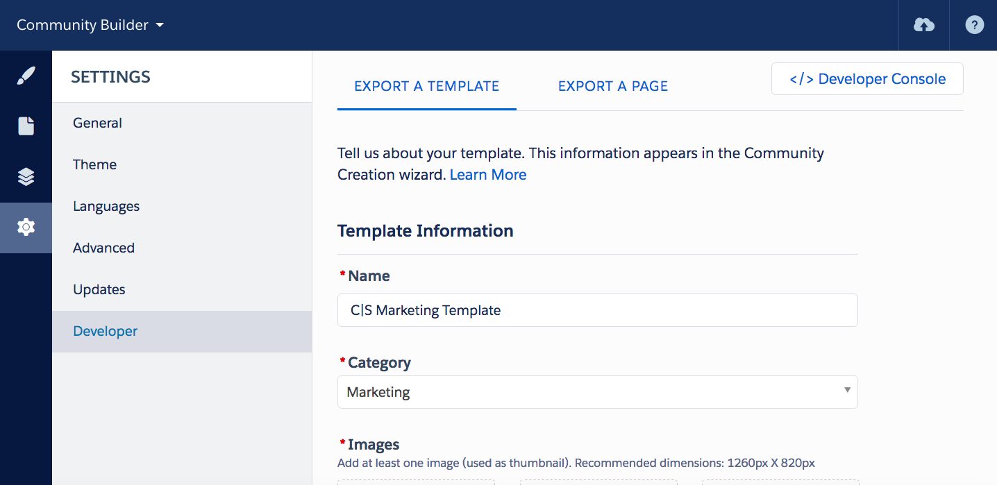Click the SETTINGS panel heading
Screen dimensions: 997x485
pos(110,77)
